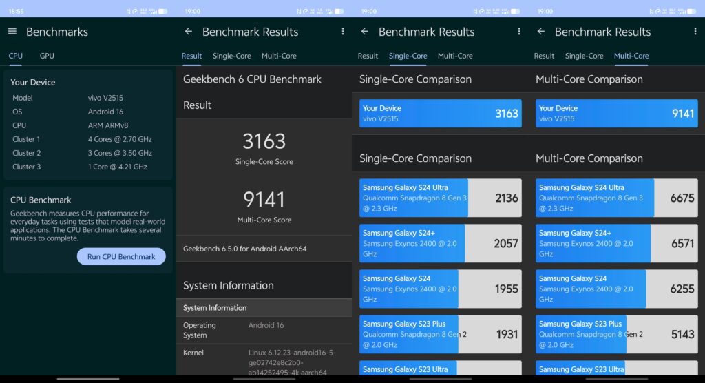Go back from the Multi-Core Comparison screen
The width and height of the screenshot is (705, 383).
pos(540,32)
